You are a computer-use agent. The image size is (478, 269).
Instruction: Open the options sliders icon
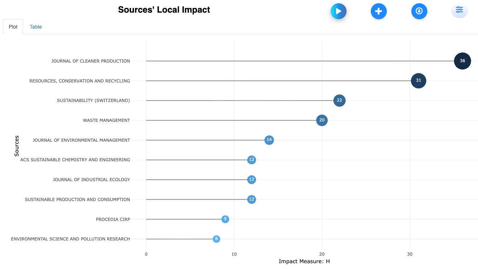[x=459, y=10]
